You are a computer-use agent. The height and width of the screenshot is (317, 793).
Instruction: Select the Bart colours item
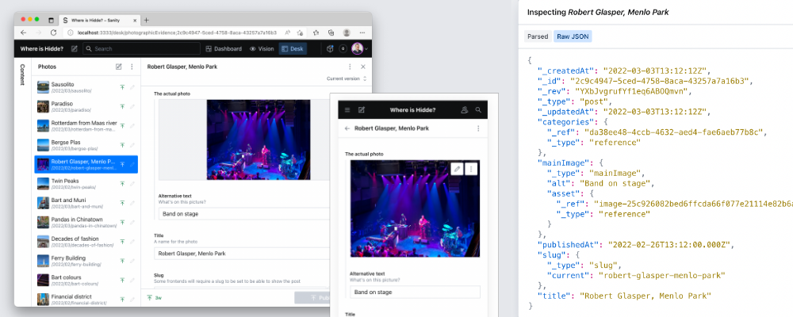(86, 280)
